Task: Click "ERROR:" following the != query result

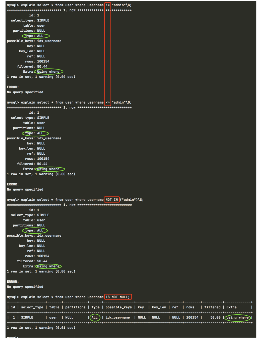Action: click(13, 87)
